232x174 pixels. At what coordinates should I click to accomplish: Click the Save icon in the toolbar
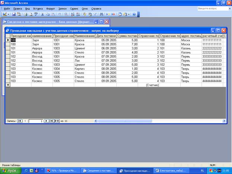pyautogui.click(x=14, y=14)
